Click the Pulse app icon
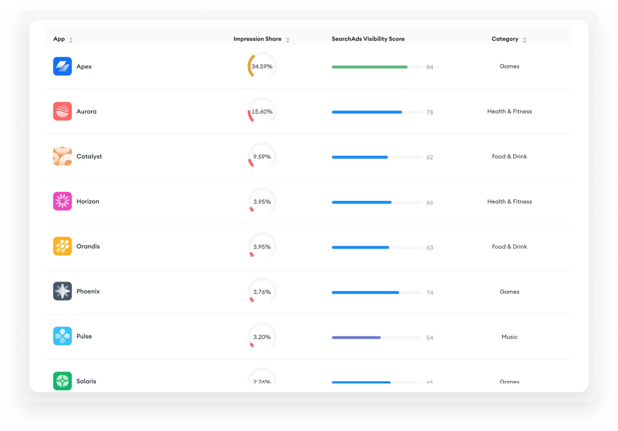Screen dimensions: 618x431 click(62, 336)
